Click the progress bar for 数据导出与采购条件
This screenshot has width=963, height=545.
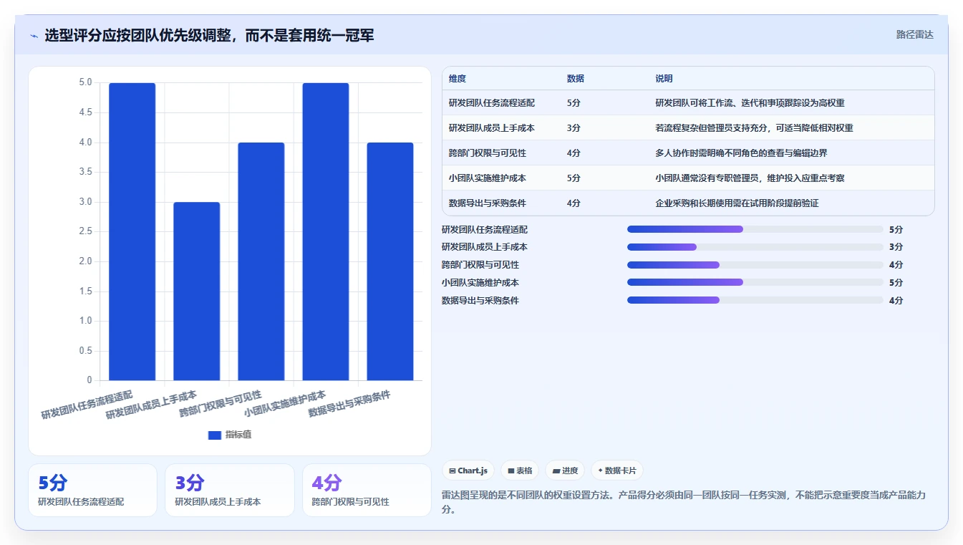755,300
